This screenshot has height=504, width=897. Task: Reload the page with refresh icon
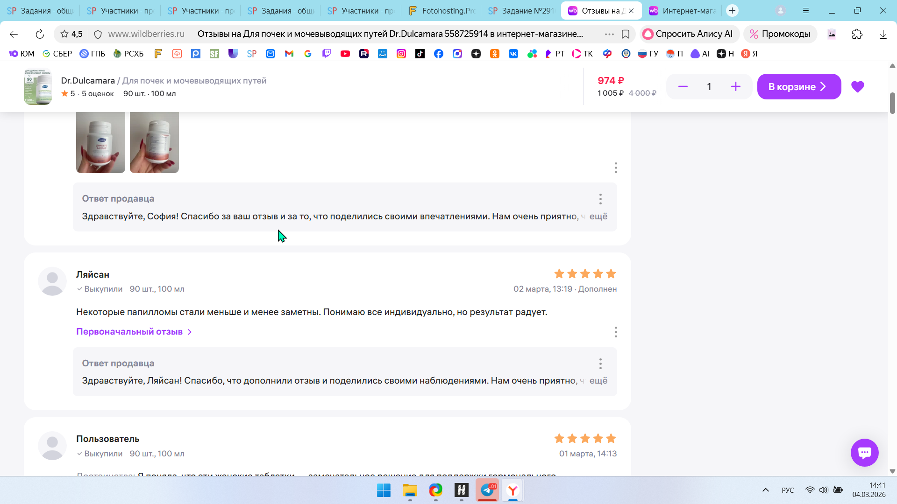click(x=40, y=34)
